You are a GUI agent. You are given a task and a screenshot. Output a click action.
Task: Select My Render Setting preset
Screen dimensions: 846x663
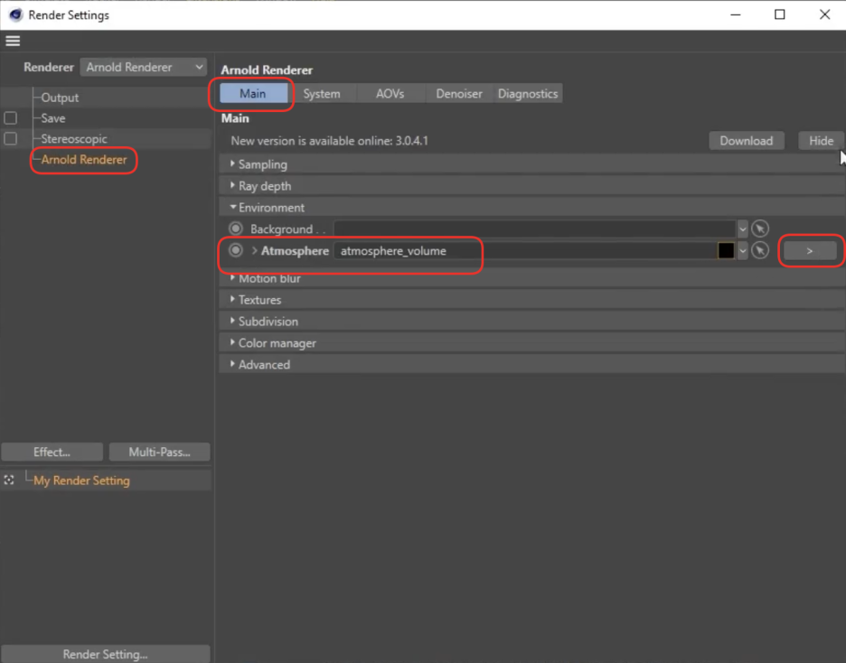pyautogui.click(x=81, y=481)
